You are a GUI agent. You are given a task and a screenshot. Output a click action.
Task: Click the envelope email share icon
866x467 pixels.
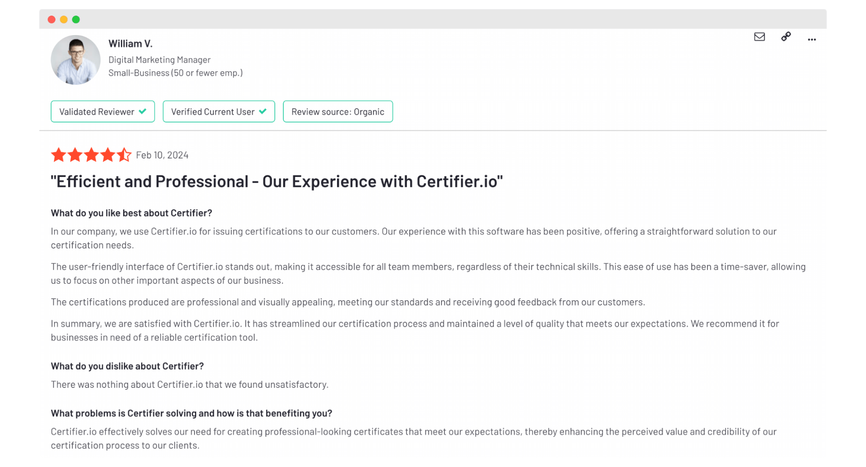click(x=759, y=37)
